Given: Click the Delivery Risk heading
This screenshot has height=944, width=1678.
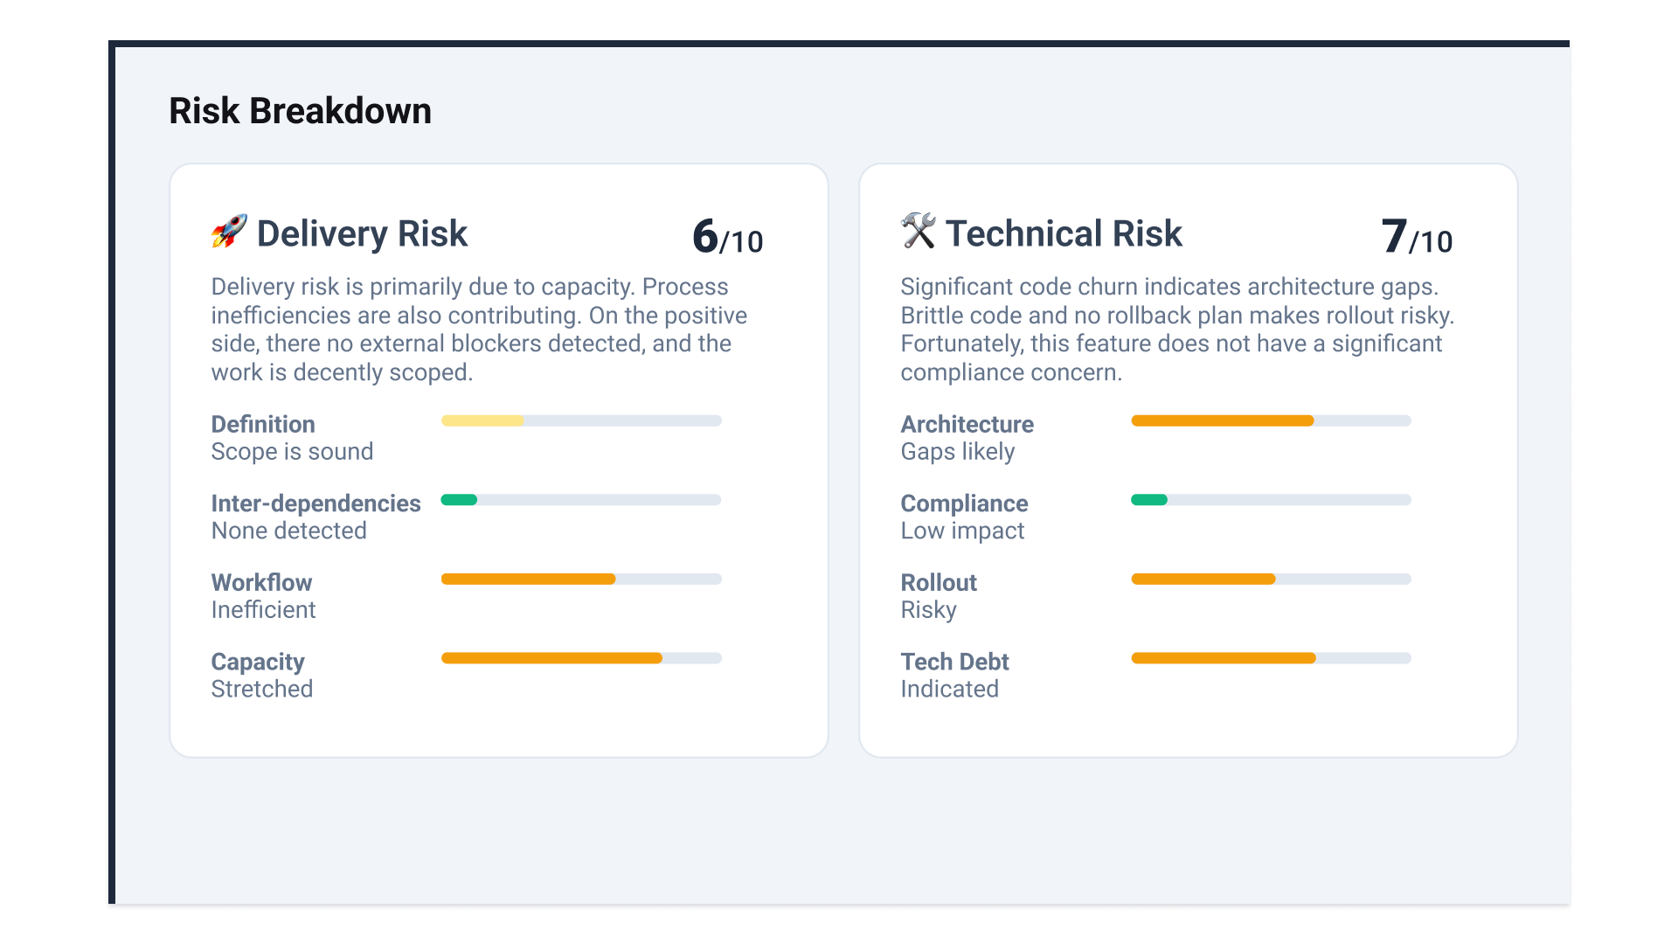Looking at the screenshot, I should coord(362,234).
